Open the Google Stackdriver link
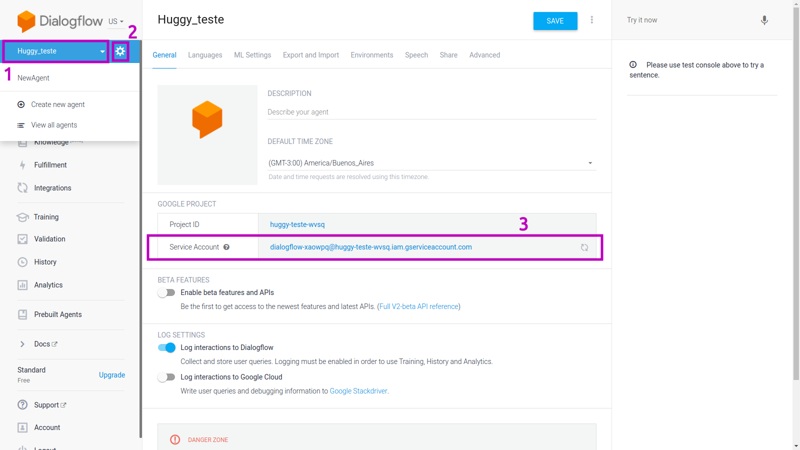This screenshot has width=800, height=450. 358,391
